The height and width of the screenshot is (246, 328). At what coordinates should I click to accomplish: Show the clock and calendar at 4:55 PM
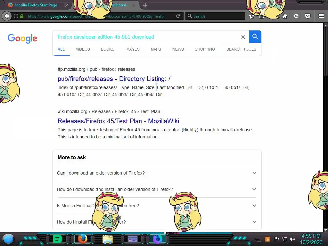pyautogui.click(x=311, y=239)
